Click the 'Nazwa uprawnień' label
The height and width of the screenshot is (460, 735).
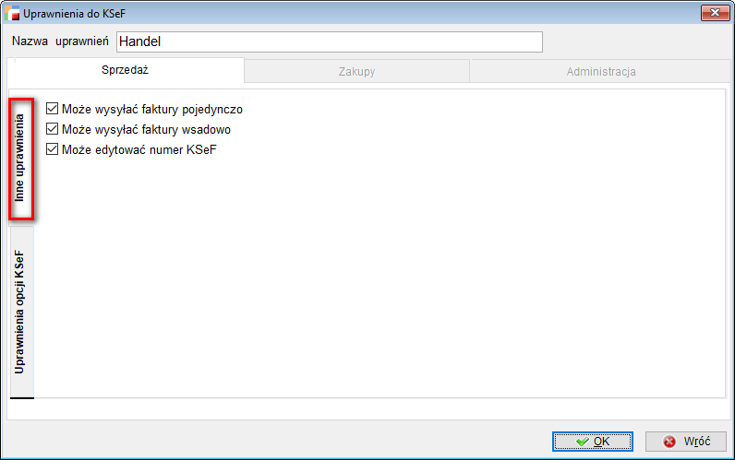click(61, 42)
